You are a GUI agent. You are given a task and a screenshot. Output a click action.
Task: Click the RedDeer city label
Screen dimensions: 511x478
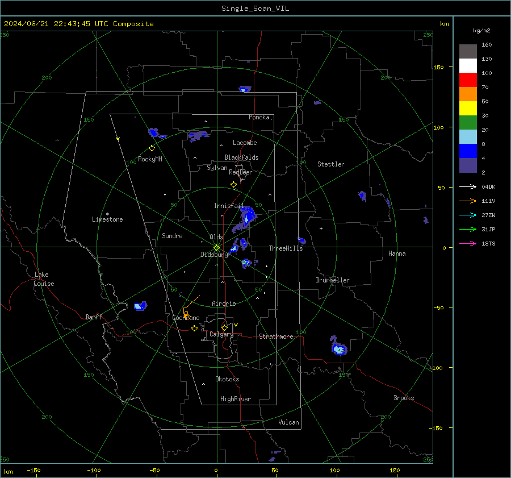click(241, 172)
